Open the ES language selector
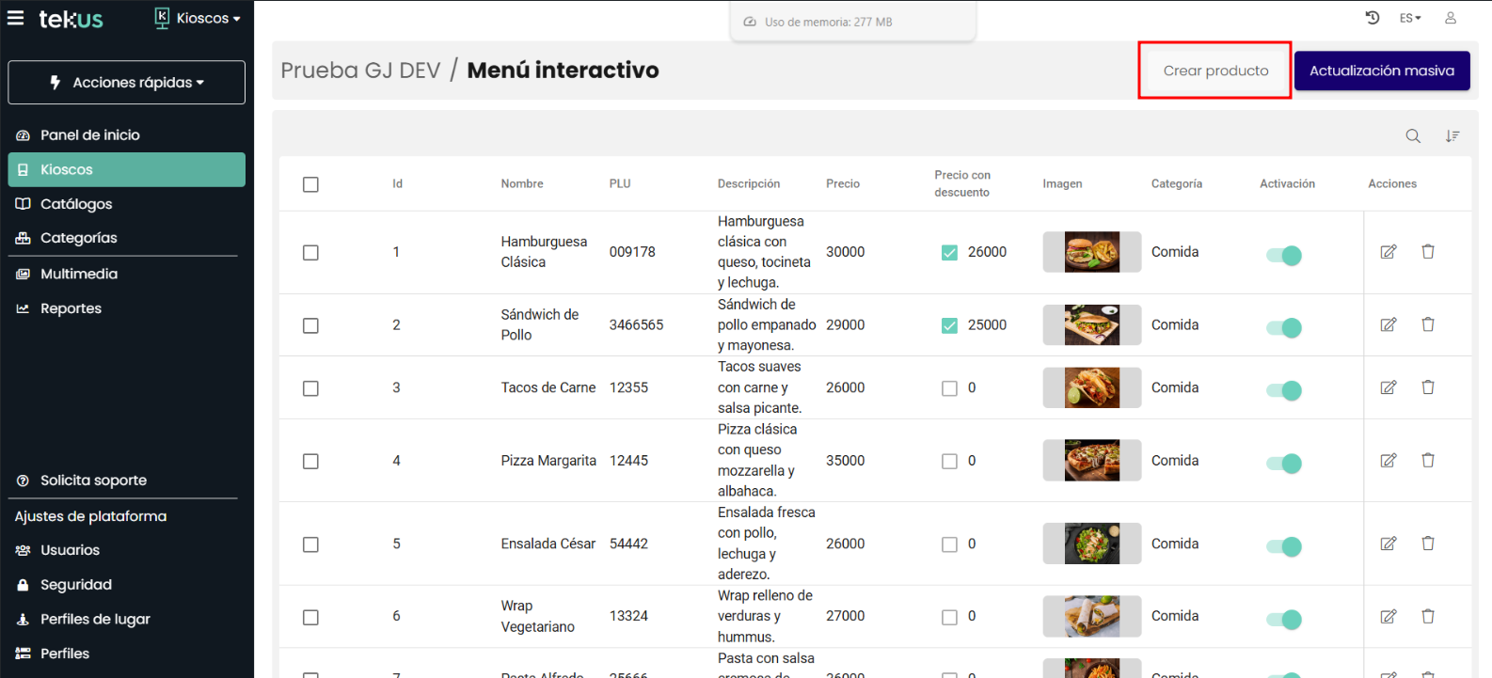 (1409, 18)
